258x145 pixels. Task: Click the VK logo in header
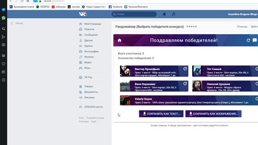[83, 14]
